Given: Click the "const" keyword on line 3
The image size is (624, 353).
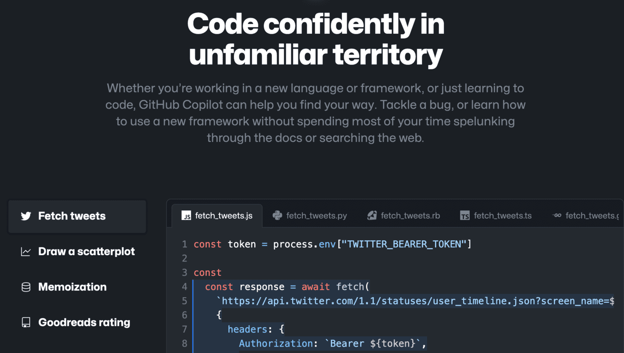Looking at the screenshot, I should point(208,273).
